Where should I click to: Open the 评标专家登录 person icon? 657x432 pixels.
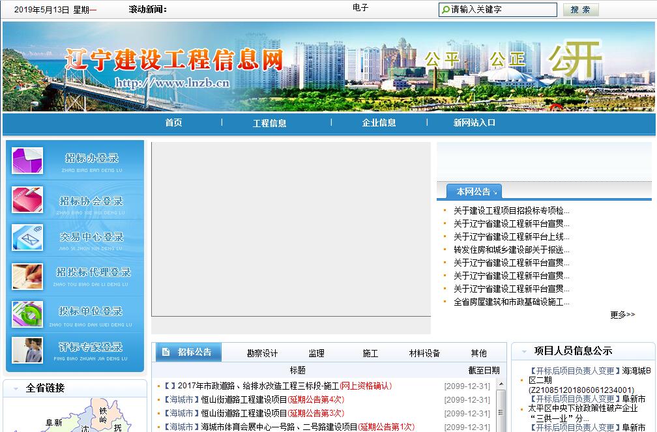click(27, 350)
